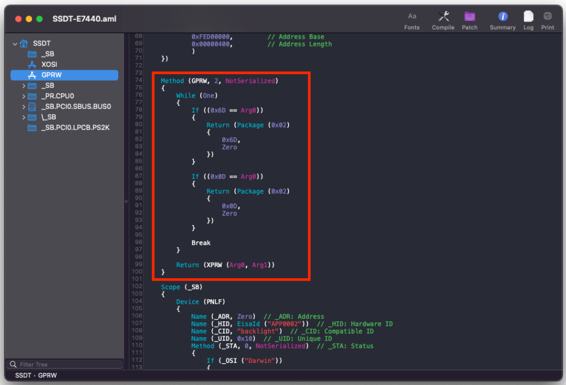Click SSDT in the bottom path bar
Image resolution: width=566 pixels, height=385 pixels.
[23, 376]
